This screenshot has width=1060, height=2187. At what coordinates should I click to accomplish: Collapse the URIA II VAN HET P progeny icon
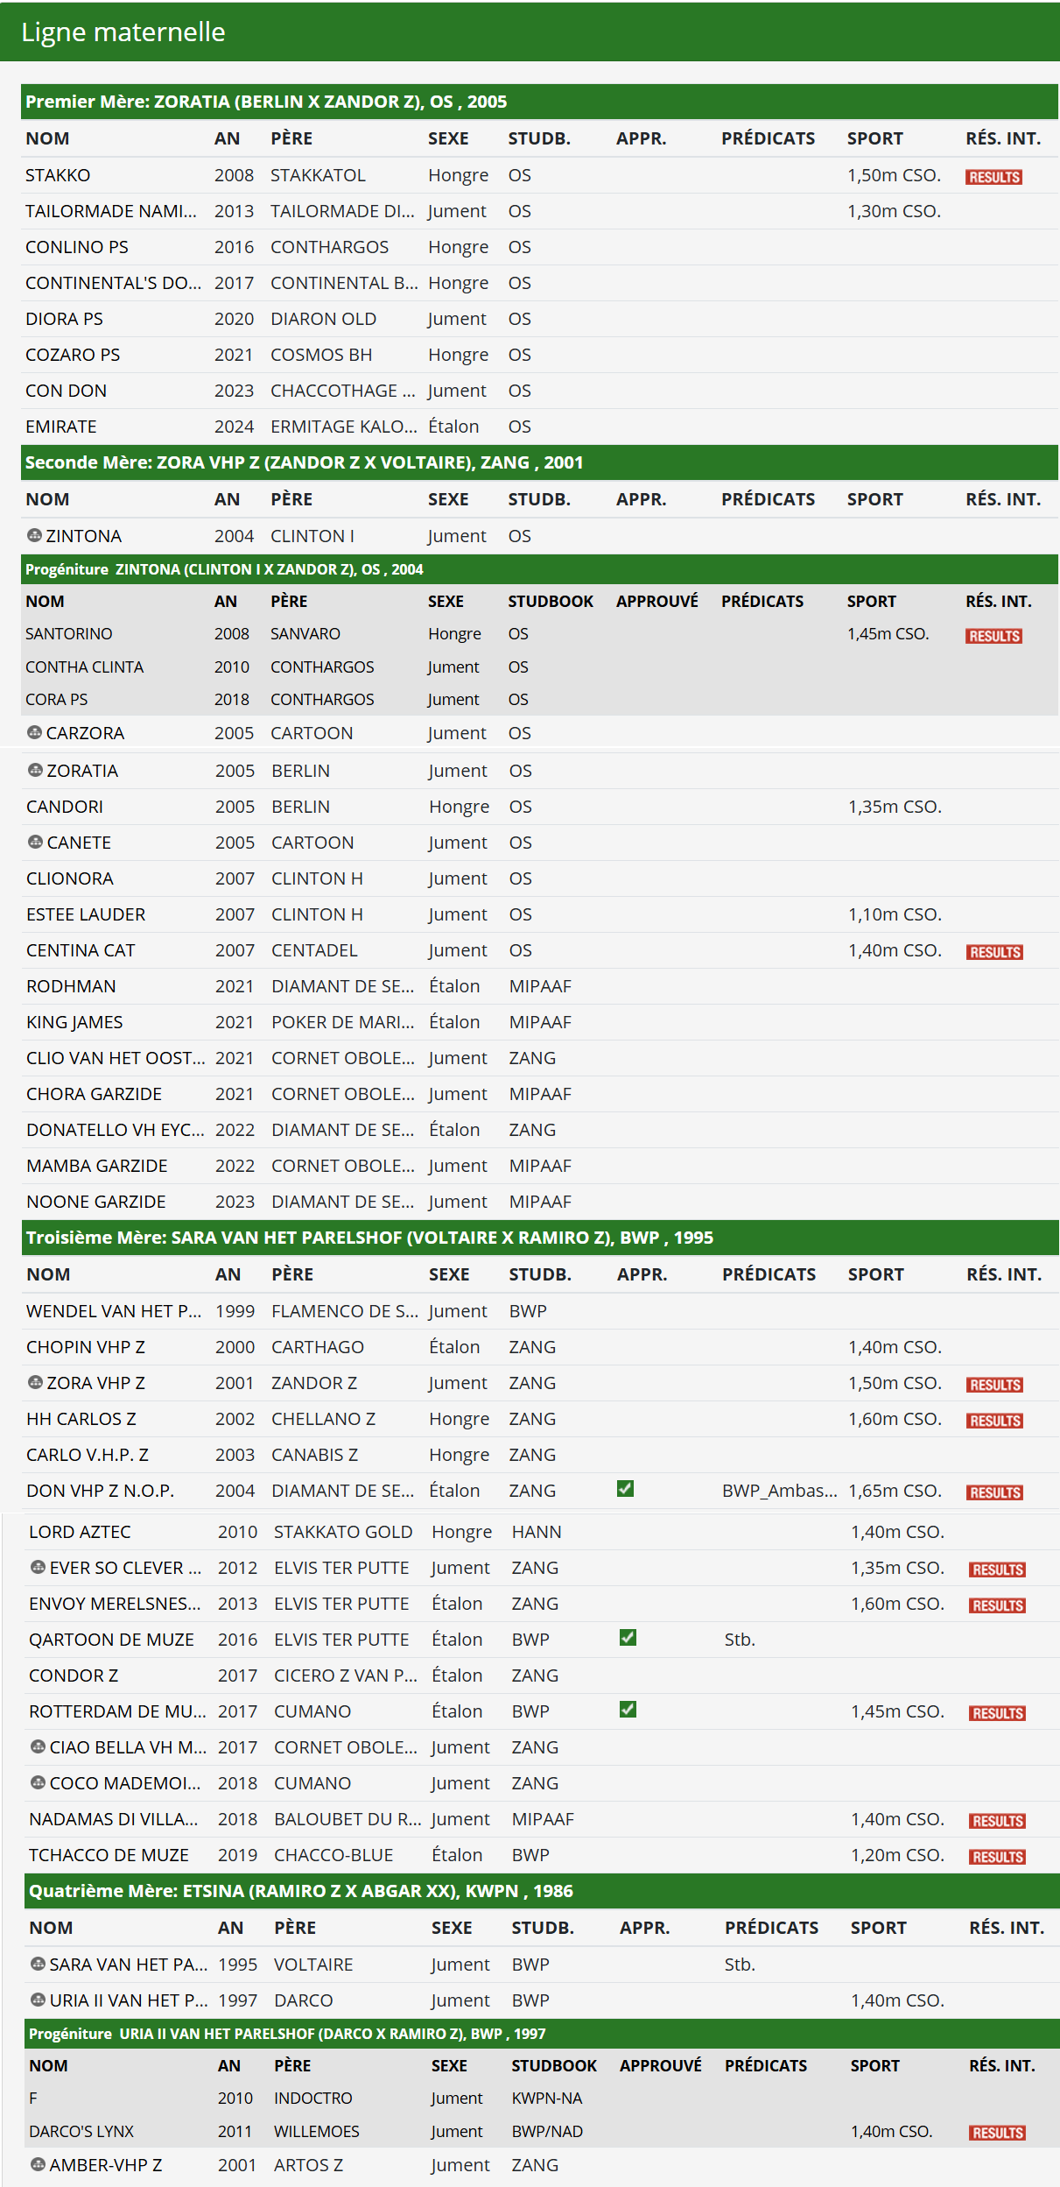[x=38, y=2000]
